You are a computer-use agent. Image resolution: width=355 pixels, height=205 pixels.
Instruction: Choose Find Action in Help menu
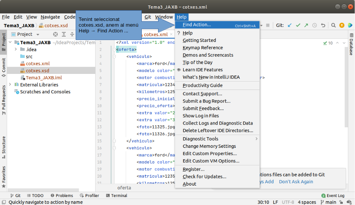(217, 25)
